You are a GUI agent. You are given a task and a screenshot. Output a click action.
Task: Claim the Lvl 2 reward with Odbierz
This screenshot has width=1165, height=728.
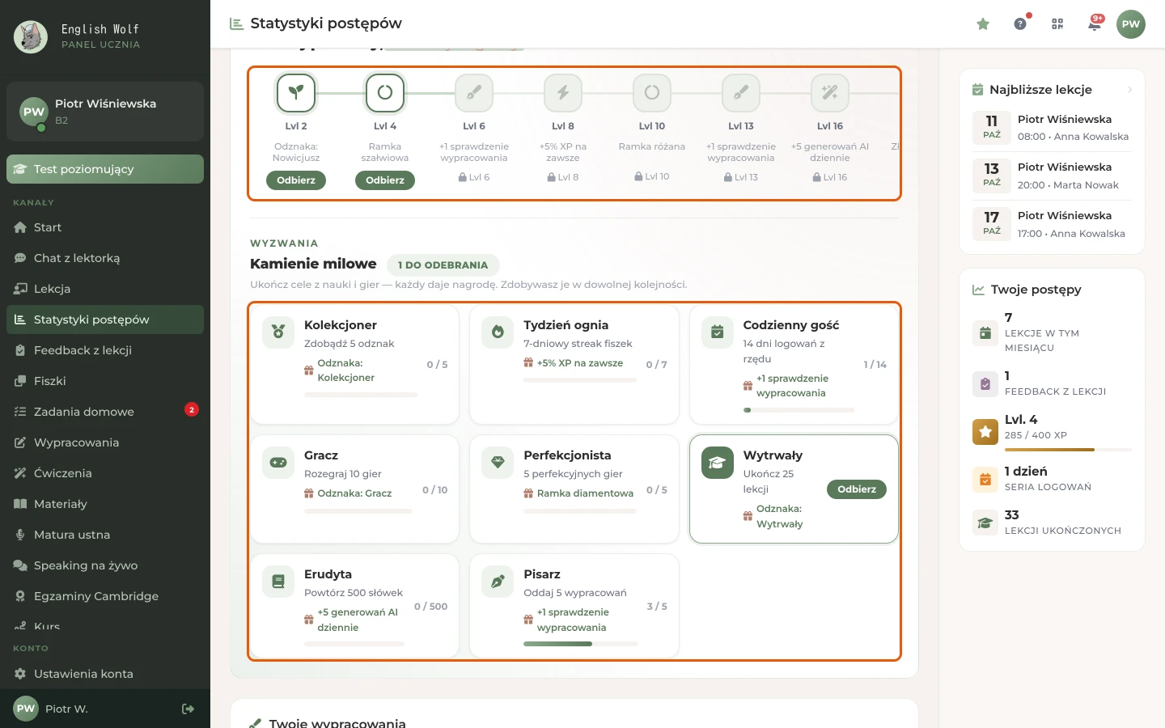pos(296,180)
